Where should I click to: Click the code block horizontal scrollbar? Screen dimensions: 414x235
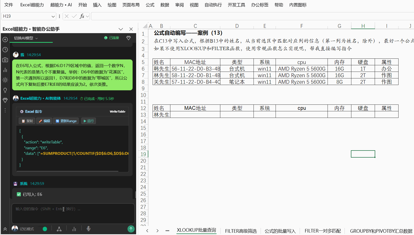tap(67, 171)
